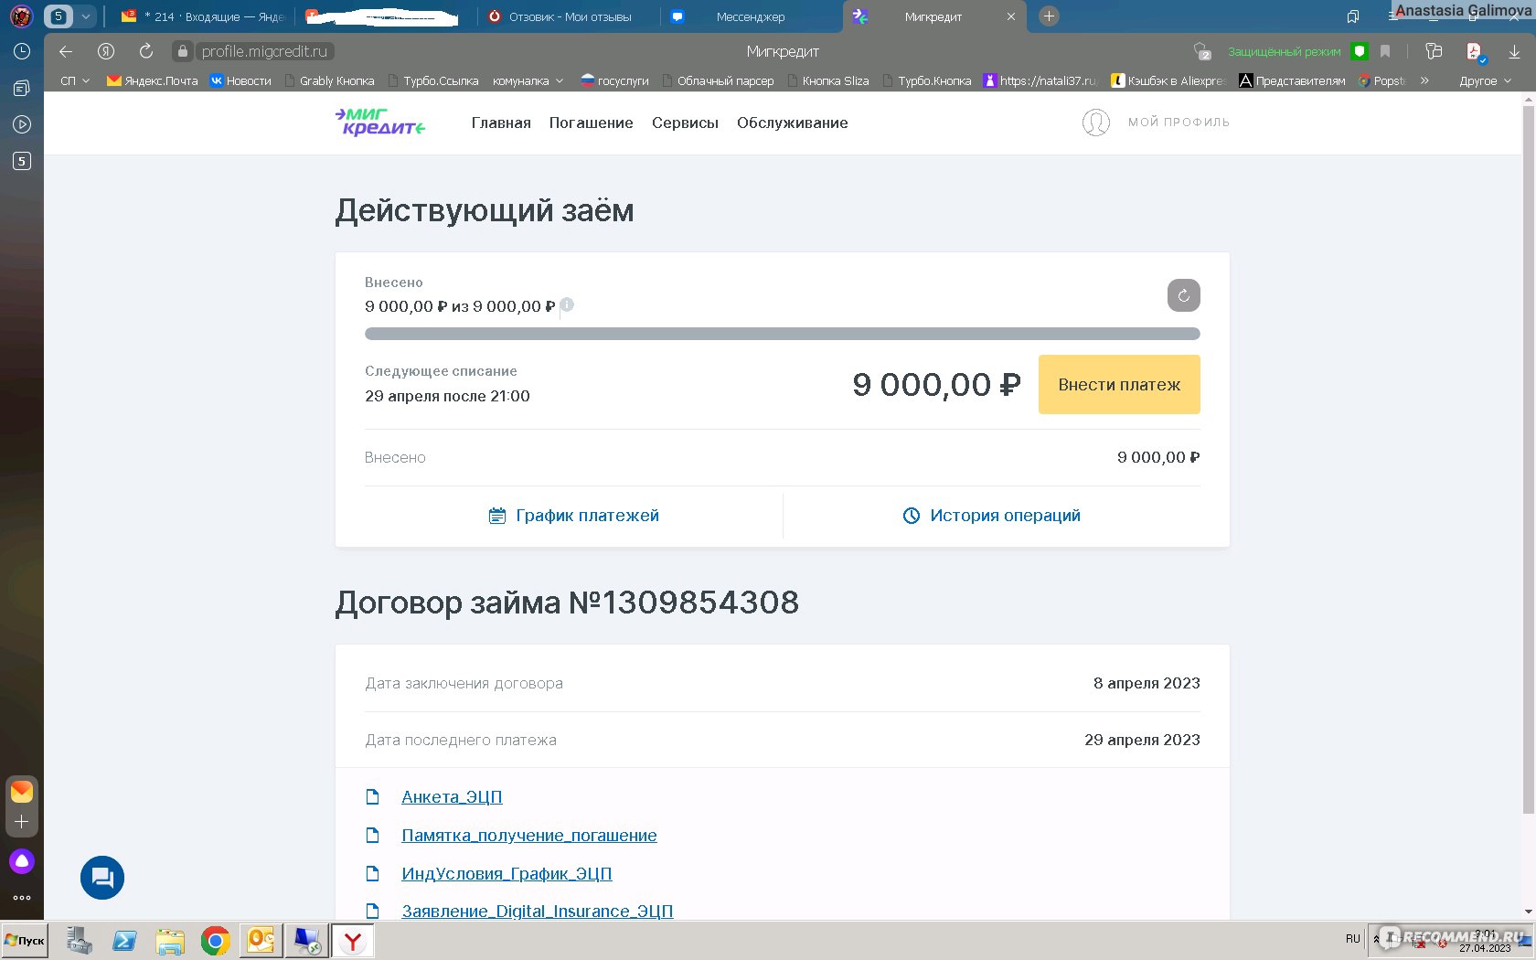Launch Google Chrome from taskbar

(215, 941)
